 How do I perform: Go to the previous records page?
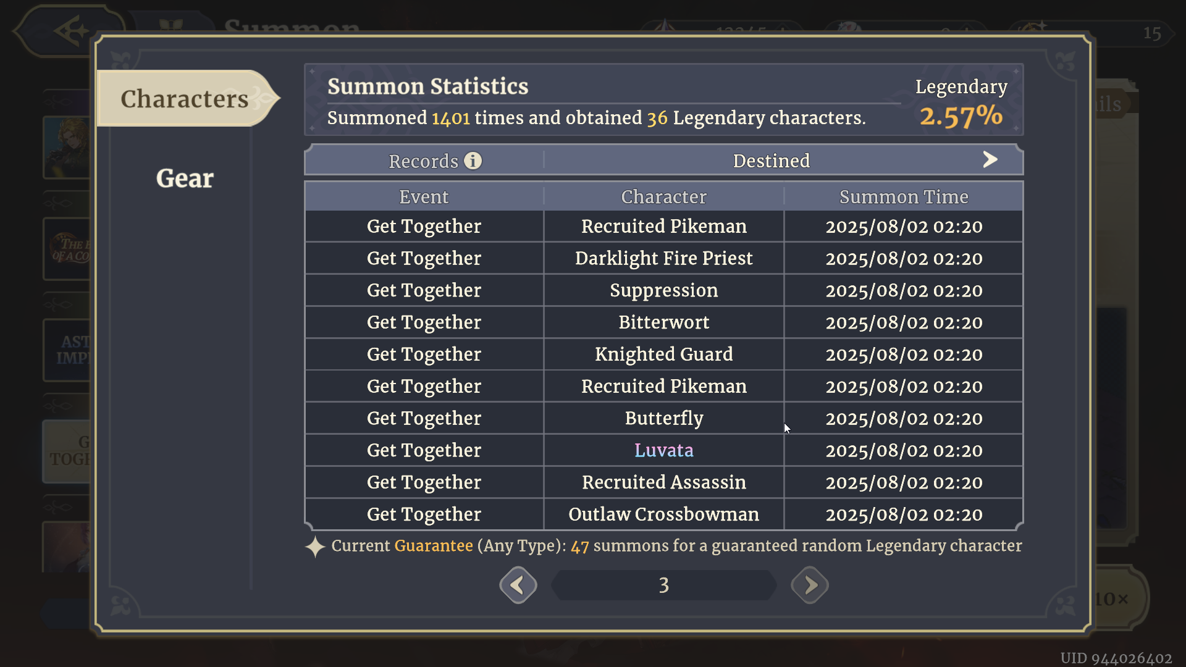(x=518, y=585)
